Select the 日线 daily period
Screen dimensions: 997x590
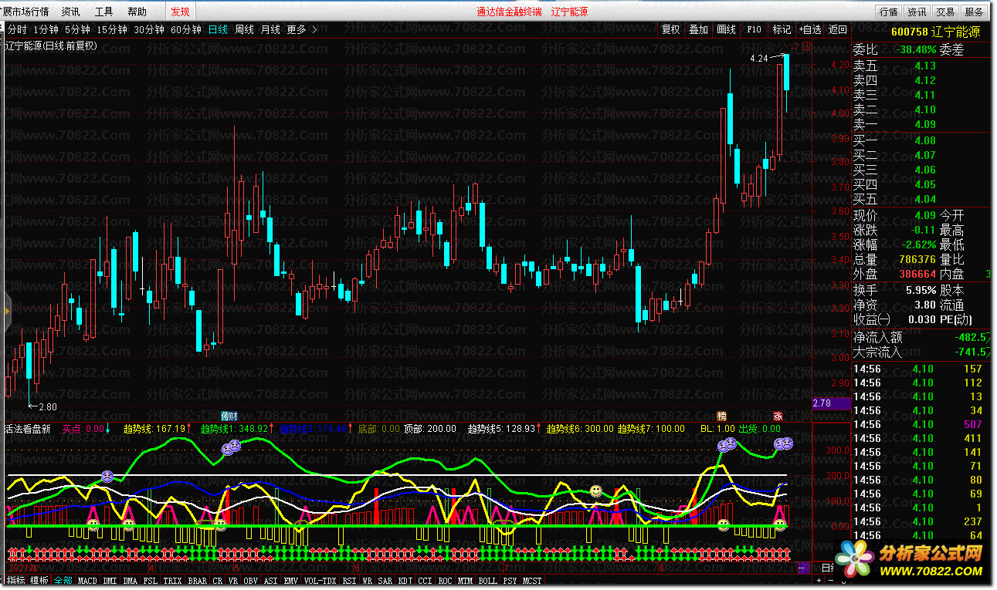(x=219, y=30)
